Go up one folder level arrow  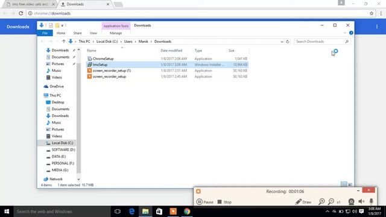point(64,42)
